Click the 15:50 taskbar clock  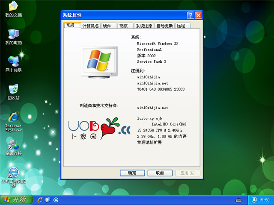tap(264, 200)
